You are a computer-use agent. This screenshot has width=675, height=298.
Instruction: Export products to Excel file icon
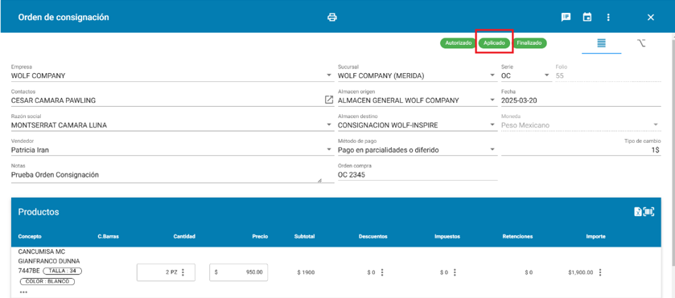(638, 211)
